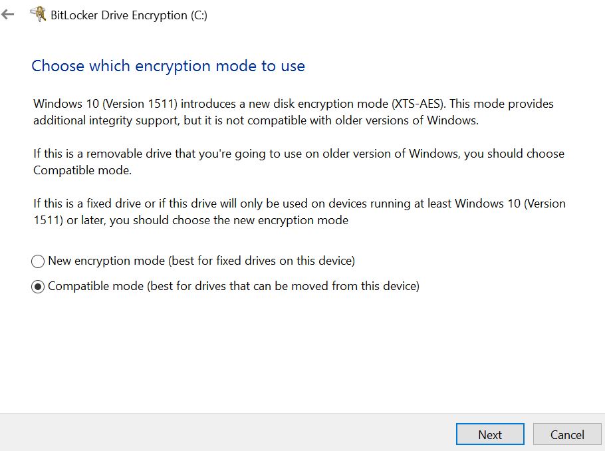Click 'older versions of Windows.' in first paragraph
605x451 pixels.
point(407,120)
